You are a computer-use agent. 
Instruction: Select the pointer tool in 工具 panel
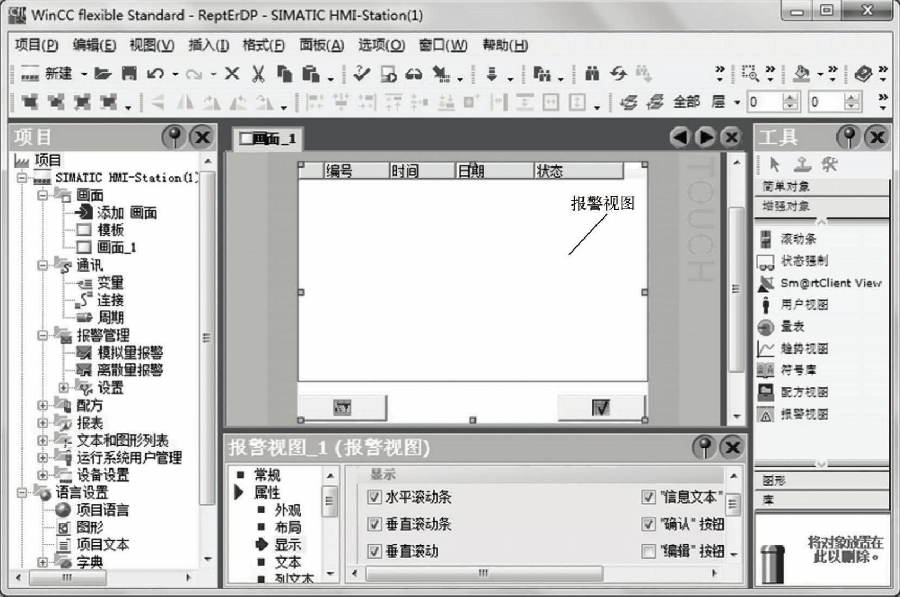coord(775,164)
